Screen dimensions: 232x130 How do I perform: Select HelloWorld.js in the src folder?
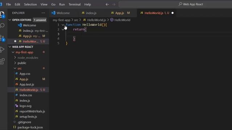[29, 90]
